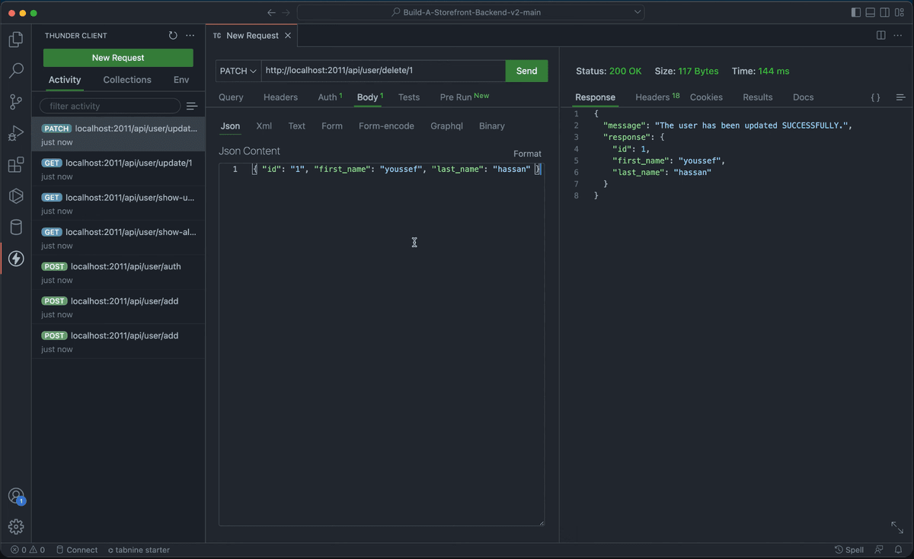The image size is (914, 559).
Task: Open the Build-A-Storefront search dropdown
Action: (x=637, y=12)
